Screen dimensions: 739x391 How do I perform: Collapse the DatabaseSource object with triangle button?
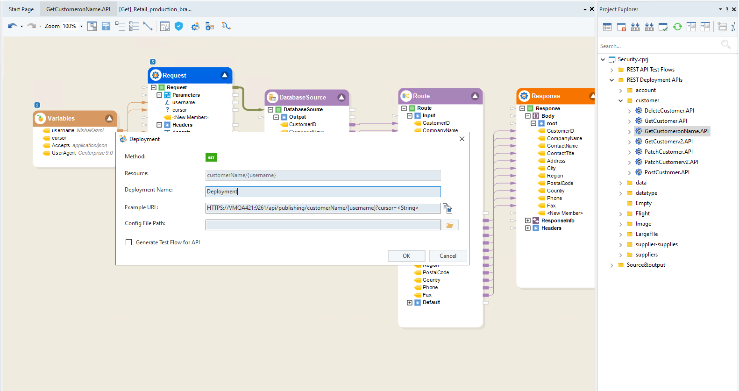coord(341,97)
